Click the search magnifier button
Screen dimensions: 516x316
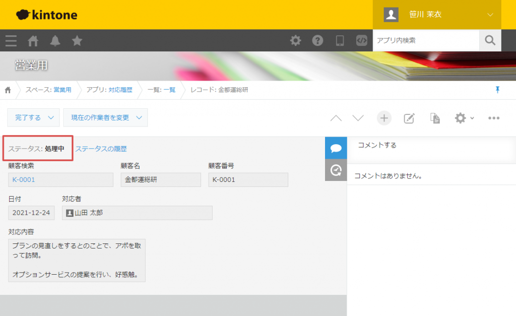(x=490, y=40)
